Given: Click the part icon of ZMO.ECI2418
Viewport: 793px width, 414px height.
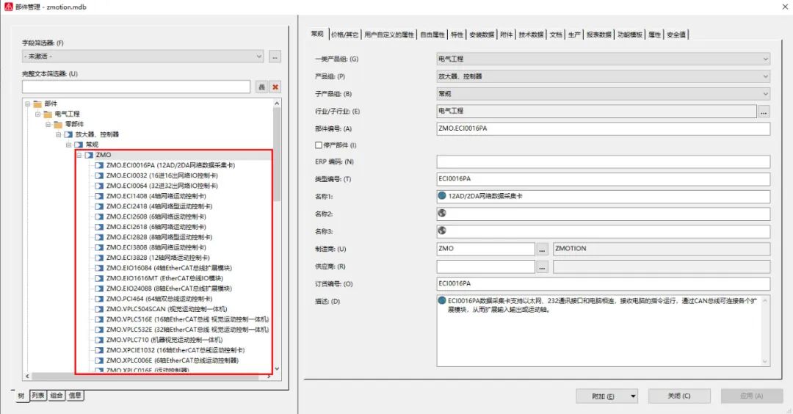Looking at the screenshot, I should (99, 207).
